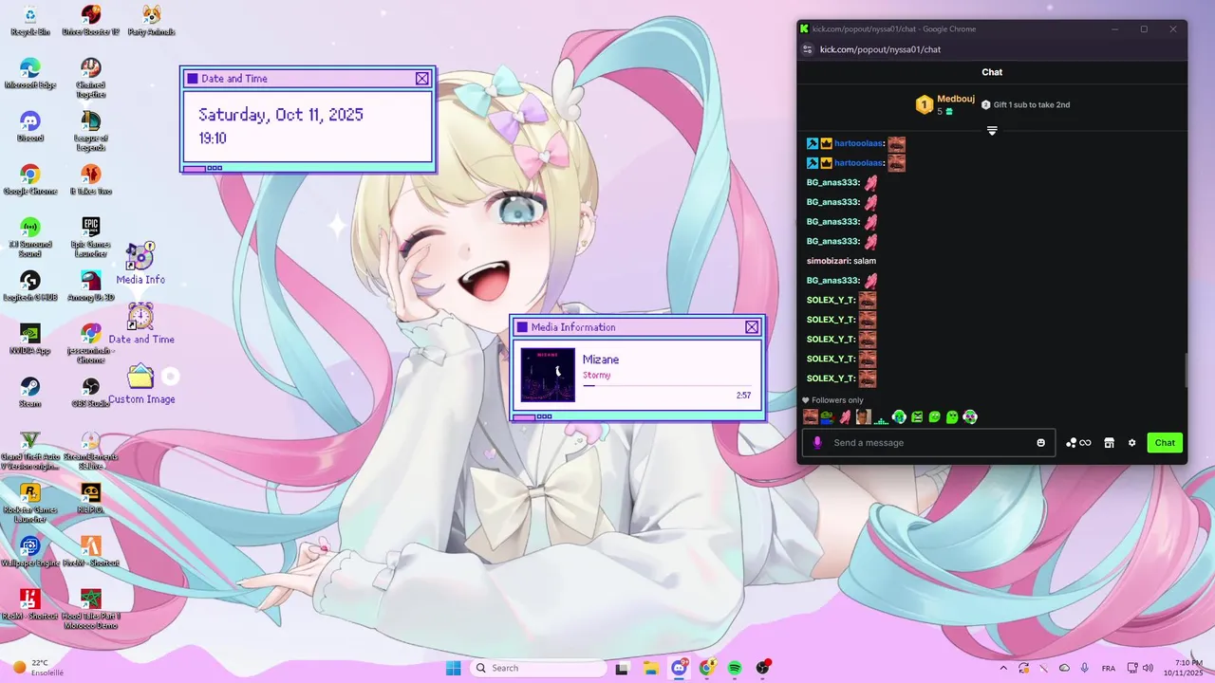
Task: Open Logitech G HUB desktop icon
Action: tap(30, 286)
